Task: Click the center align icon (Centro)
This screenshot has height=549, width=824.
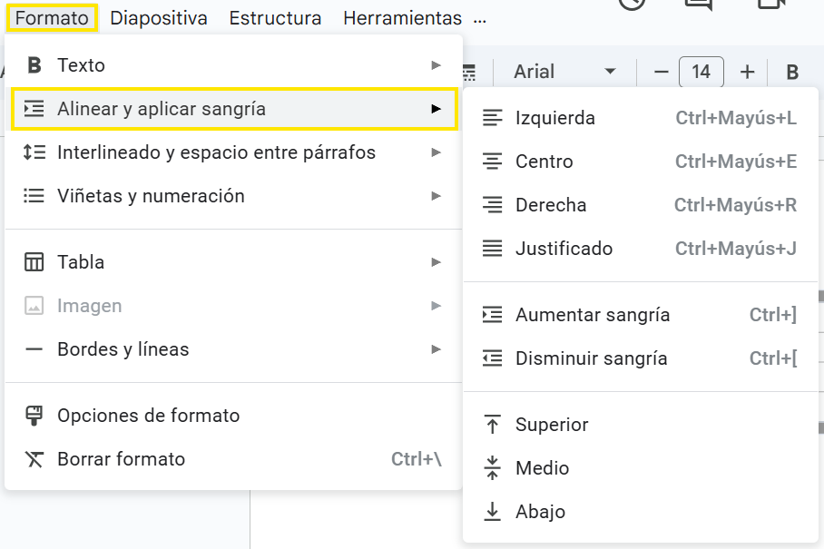Action: coord(492,162)
